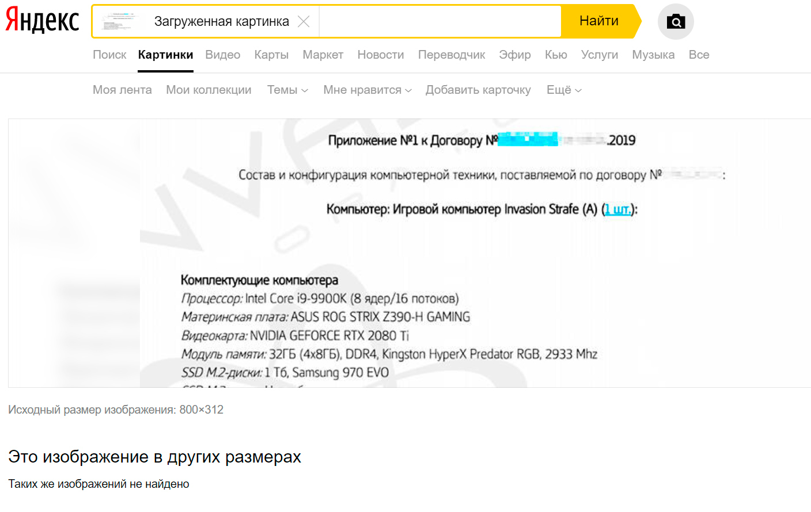Expand the Ещё dropdown
The height and width of the screenshot is (512, 811).
click(x=564, y=90)
